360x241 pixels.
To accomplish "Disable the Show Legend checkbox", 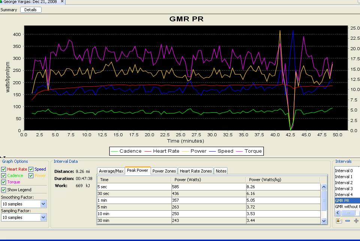I will 4,190.
